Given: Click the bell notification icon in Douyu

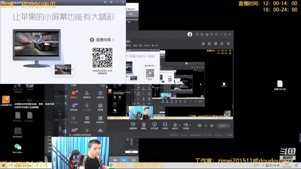Looking at the screenshot, I should [x=222, y=44].
